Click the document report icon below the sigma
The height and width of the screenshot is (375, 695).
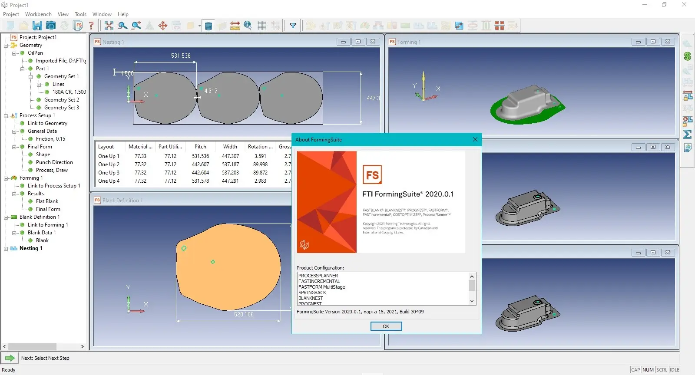click(687, 148)
